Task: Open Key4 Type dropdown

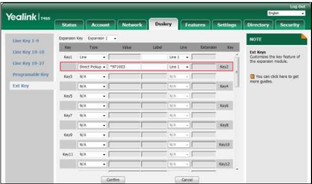Action: click(x=92, y=86)
